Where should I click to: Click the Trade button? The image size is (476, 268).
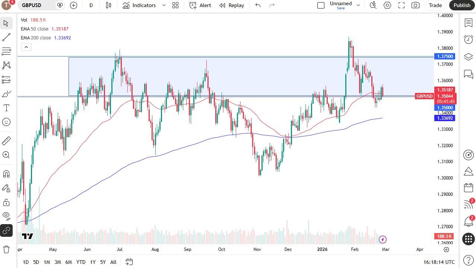(435, 5)
